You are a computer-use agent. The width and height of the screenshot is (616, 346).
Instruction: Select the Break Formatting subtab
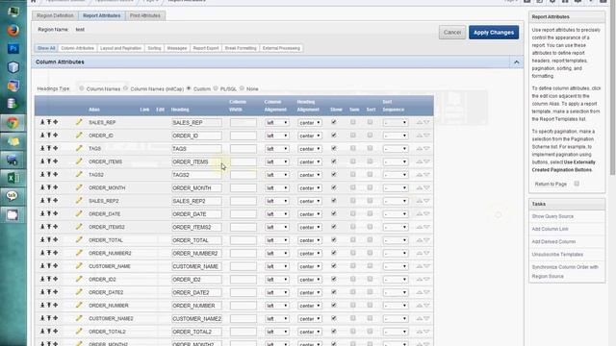241,48
